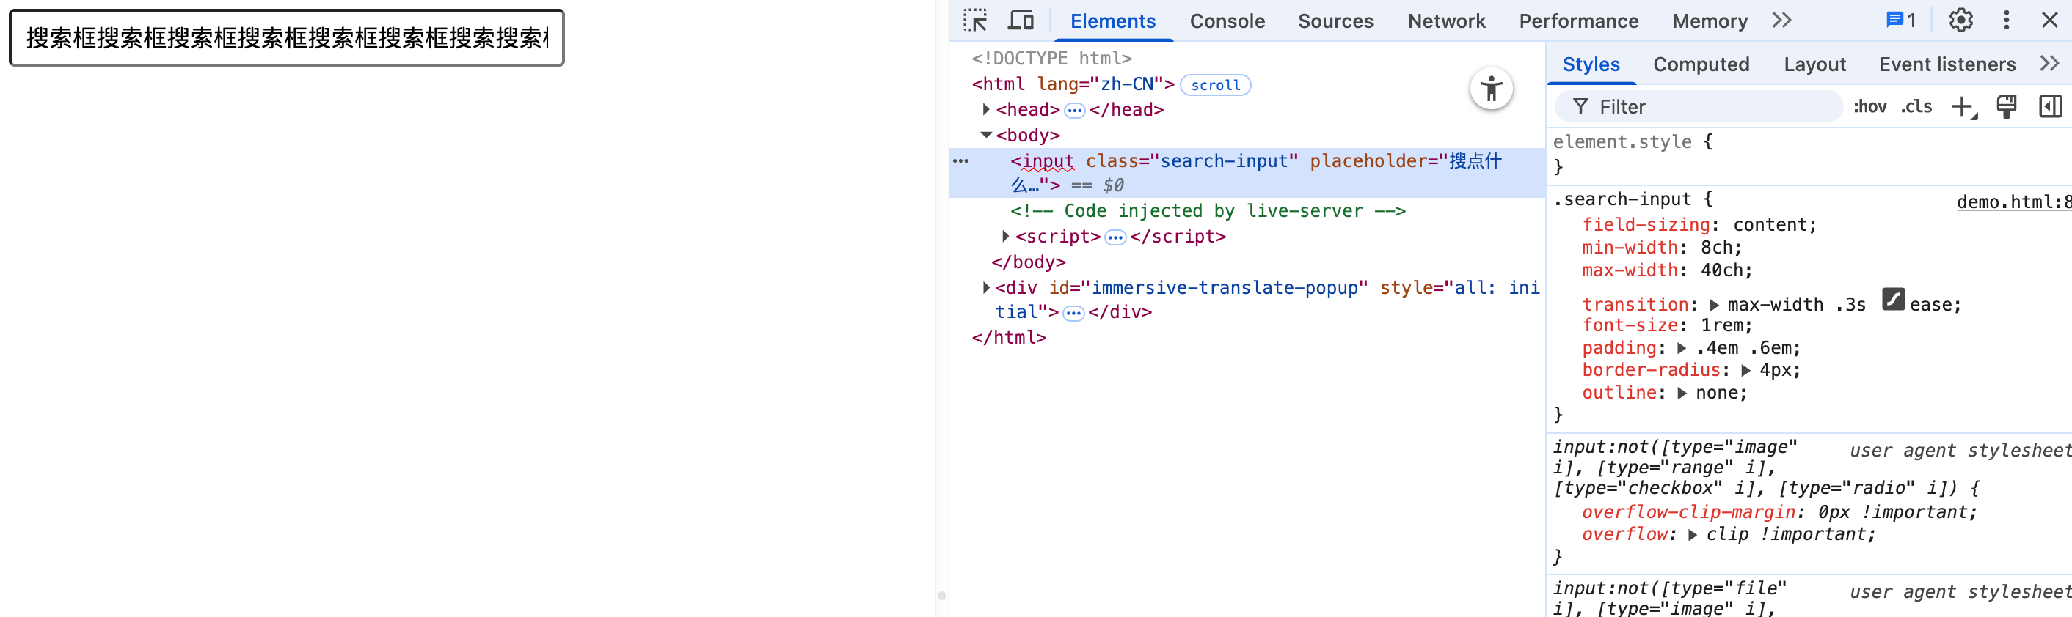Add a new style rule plus icon
The height and width of the screenshot is (617, 2072).
coord(1963,107)
